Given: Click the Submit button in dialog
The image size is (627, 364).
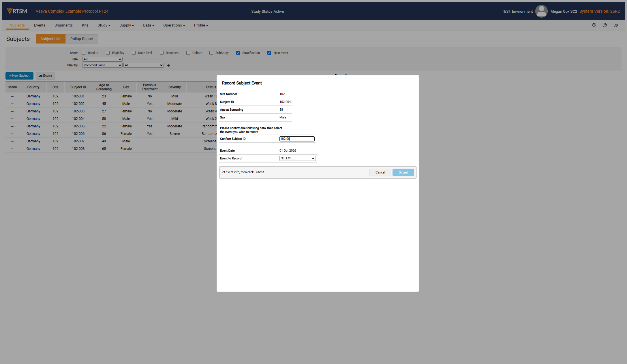Looking at the screenshot, I should (403, 172).
